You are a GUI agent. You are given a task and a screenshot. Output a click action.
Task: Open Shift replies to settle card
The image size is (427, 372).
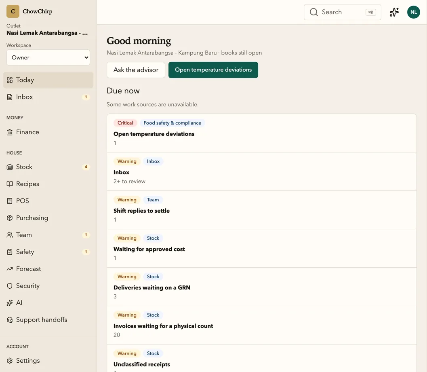pos(262,210)
